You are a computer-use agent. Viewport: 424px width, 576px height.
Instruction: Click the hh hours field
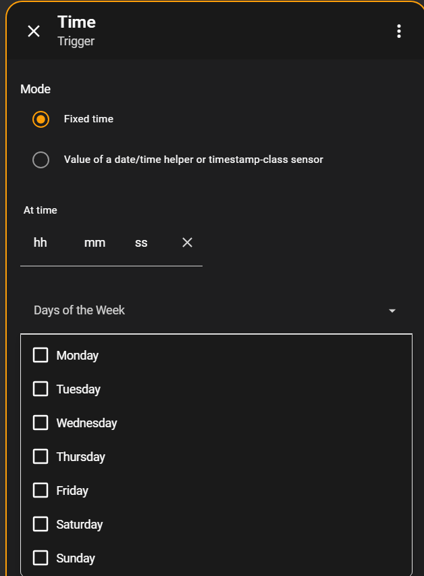pyautogui.click(x=41, y=243)
